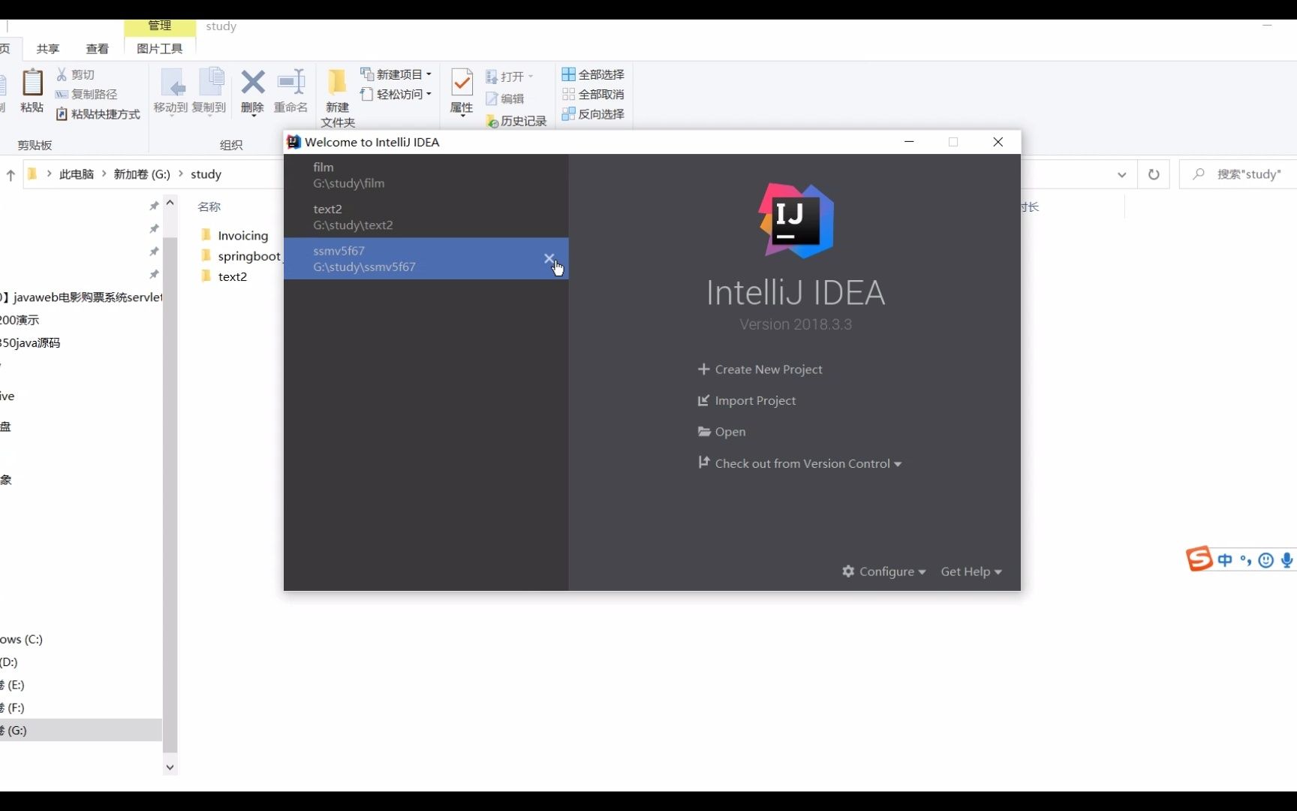Open New item dropdown in ribbon

(x=396, y=74)
